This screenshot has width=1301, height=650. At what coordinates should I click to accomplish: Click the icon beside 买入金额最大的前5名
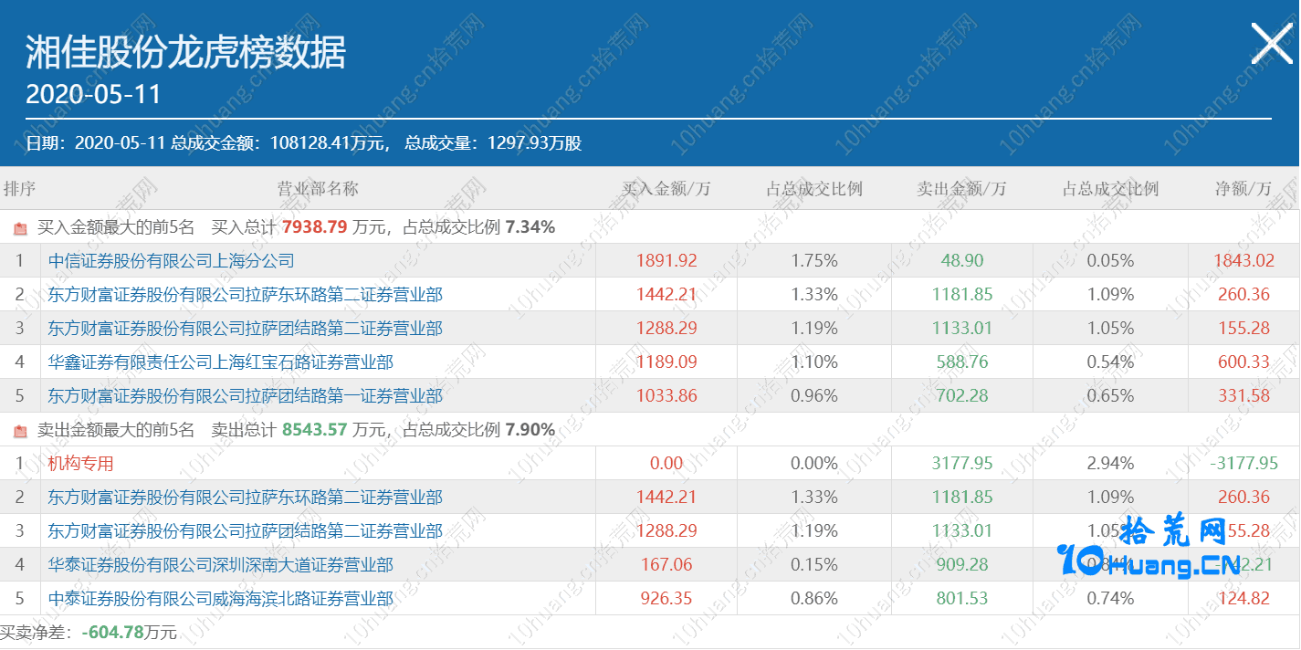point(20,228)
